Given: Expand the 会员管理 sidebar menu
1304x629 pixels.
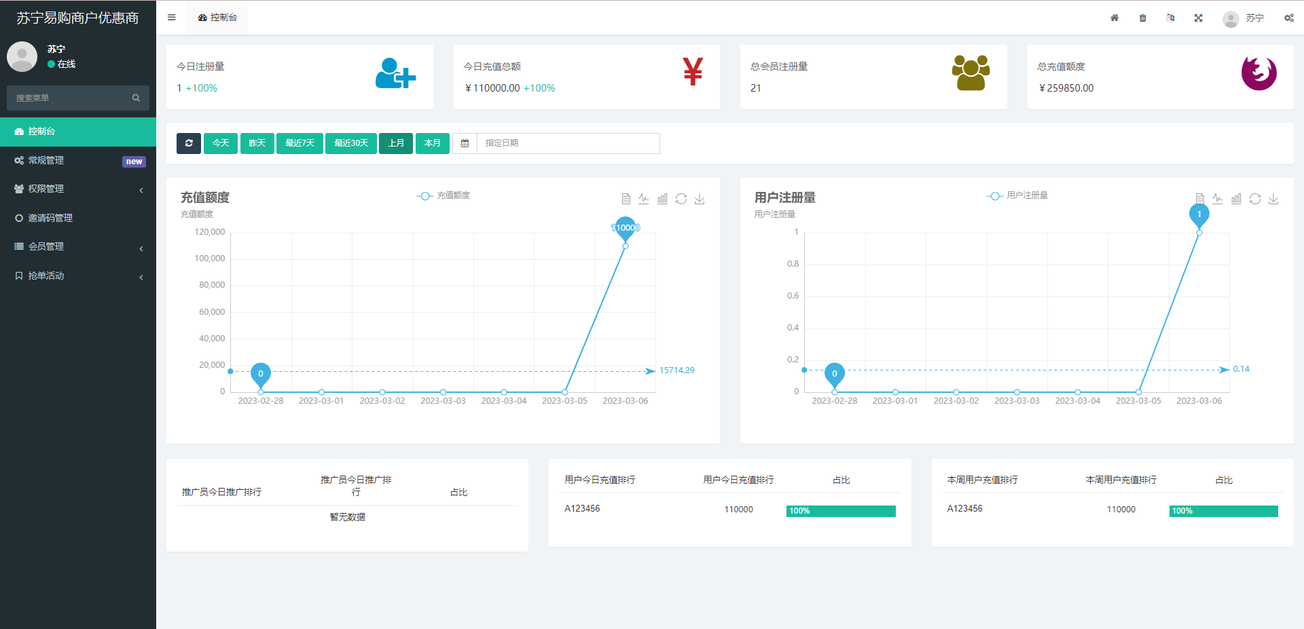Looking at the screenshot, I should pyautogui.click(x=78, y=247).
